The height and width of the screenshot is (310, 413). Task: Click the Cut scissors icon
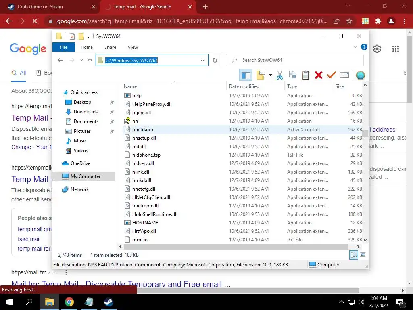(x=280, y=75)
